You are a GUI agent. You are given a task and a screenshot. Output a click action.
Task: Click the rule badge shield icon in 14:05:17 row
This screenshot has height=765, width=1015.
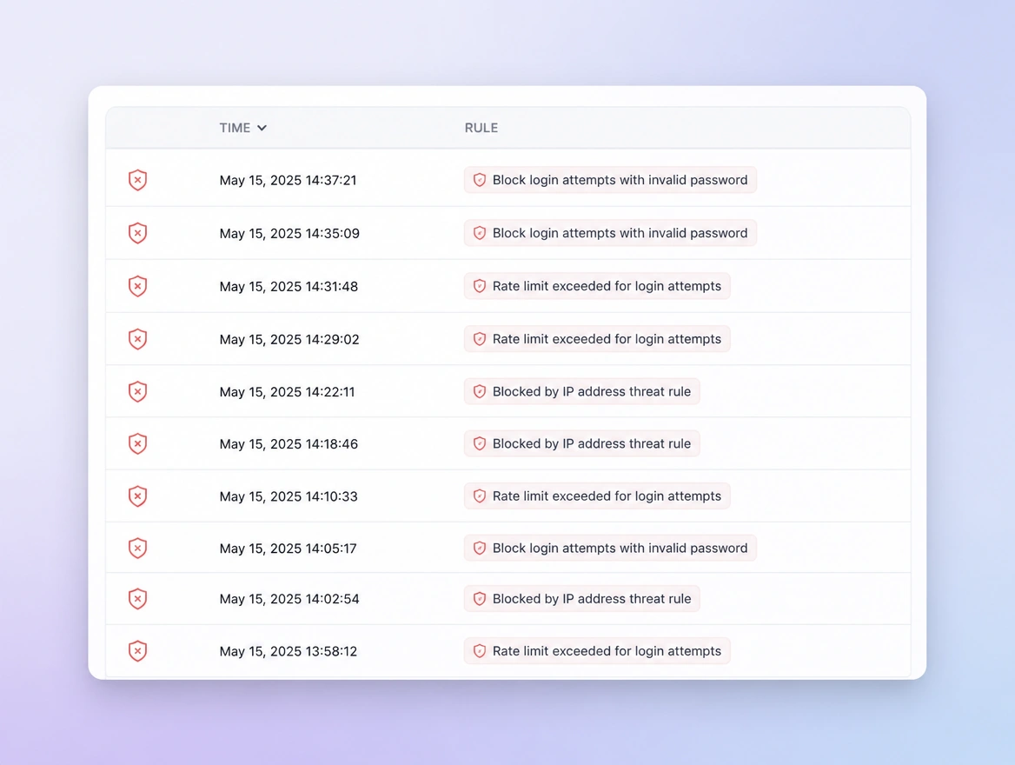click(479, 548)
